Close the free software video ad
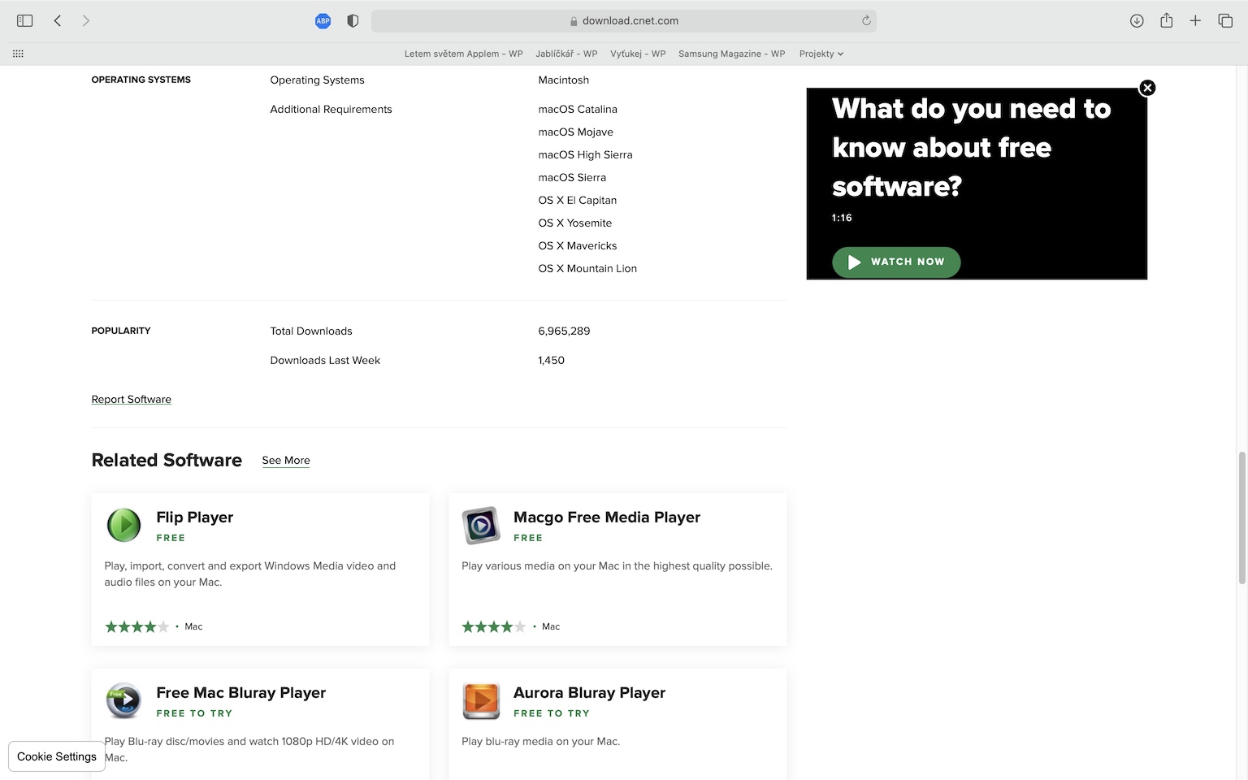Screen dimensions: 1248x780 tap(1147, 88)
